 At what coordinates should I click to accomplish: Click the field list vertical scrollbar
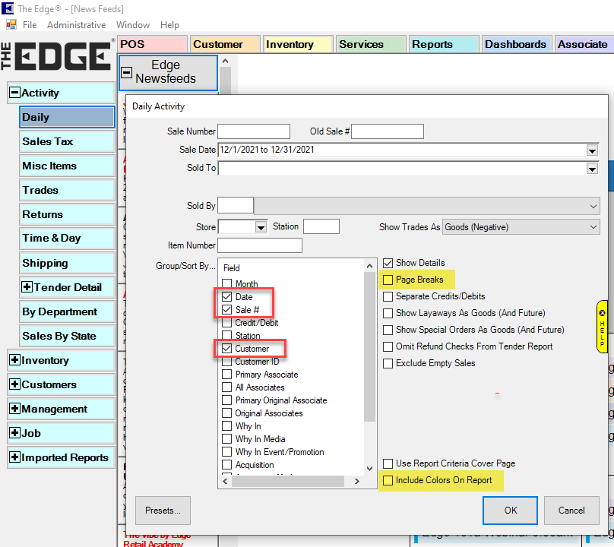click(x=370, y=365)
